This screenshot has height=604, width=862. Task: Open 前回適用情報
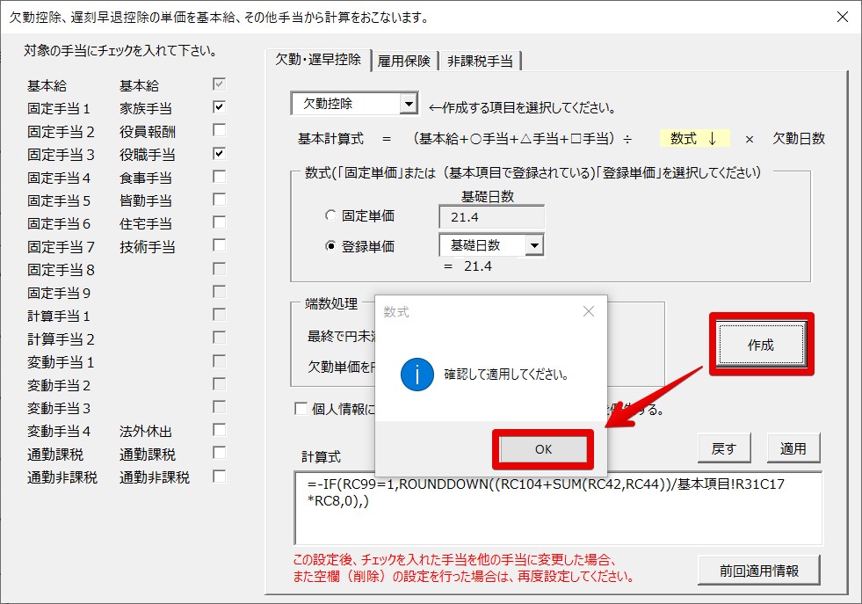click(x=758, y=571)
